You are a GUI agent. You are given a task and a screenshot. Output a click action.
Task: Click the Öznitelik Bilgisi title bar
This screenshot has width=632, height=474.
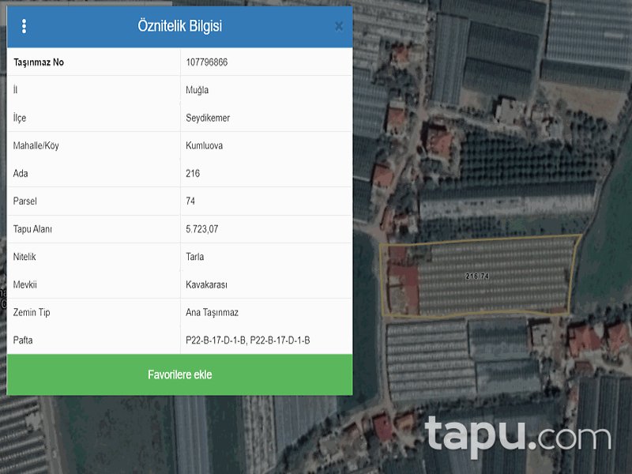[179, 26]
